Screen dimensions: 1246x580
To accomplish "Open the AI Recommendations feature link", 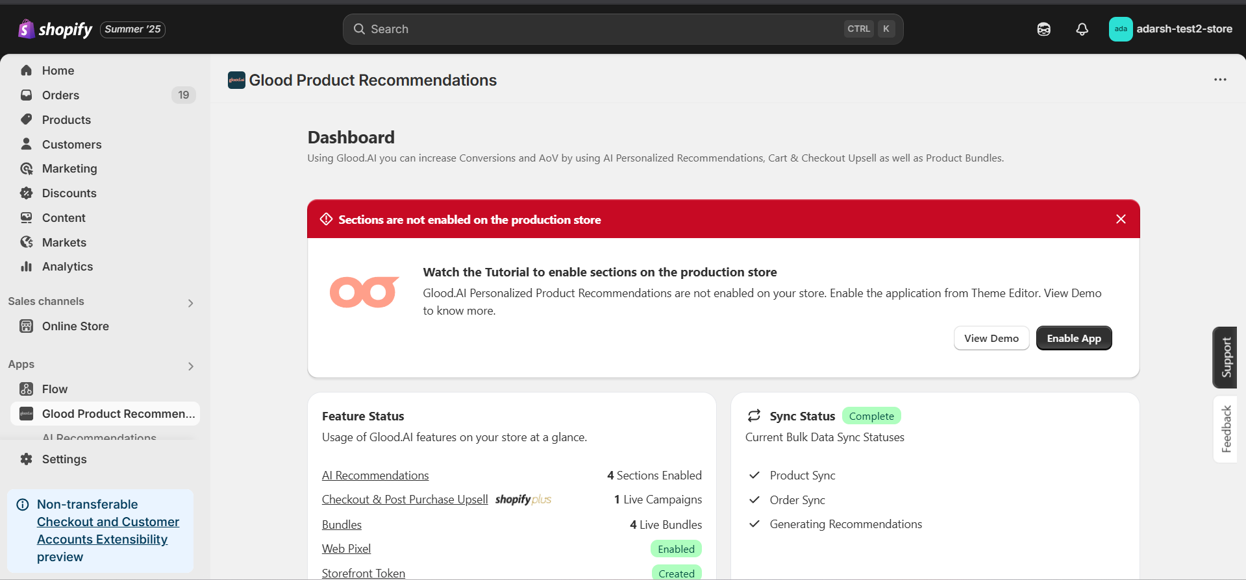I will click(x=375, y=476).
